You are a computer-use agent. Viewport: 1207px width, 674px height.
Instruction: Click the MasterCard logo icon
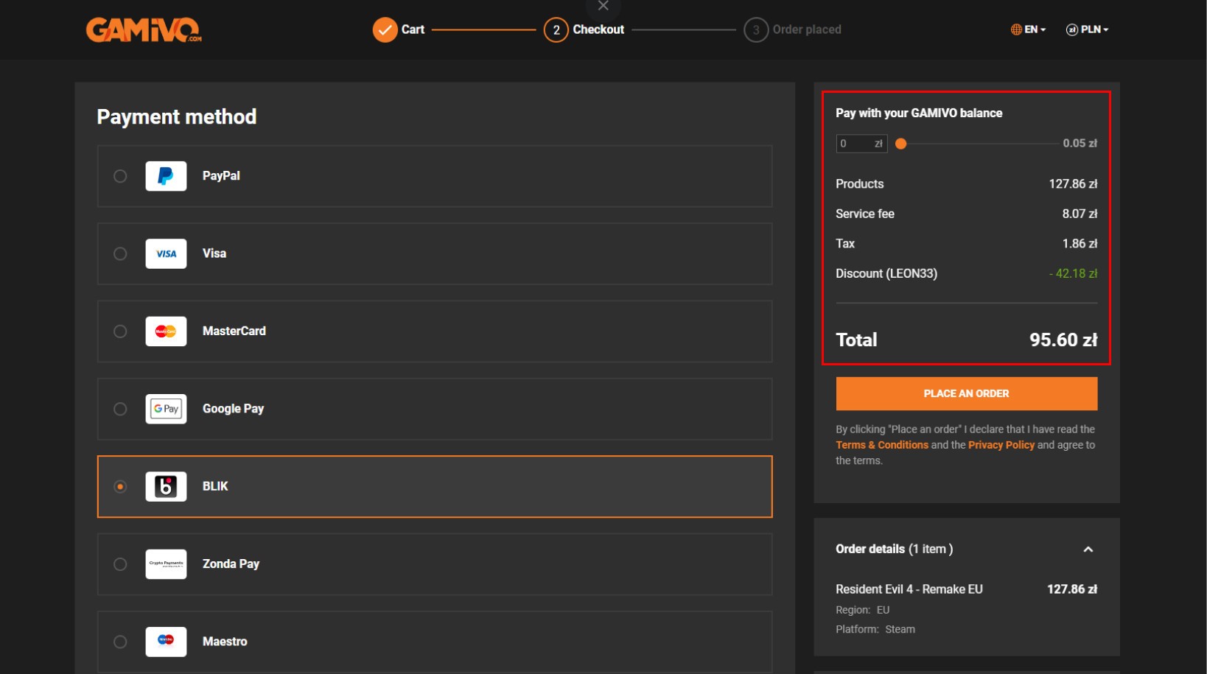pyautogui.click(x=166, y=331)
